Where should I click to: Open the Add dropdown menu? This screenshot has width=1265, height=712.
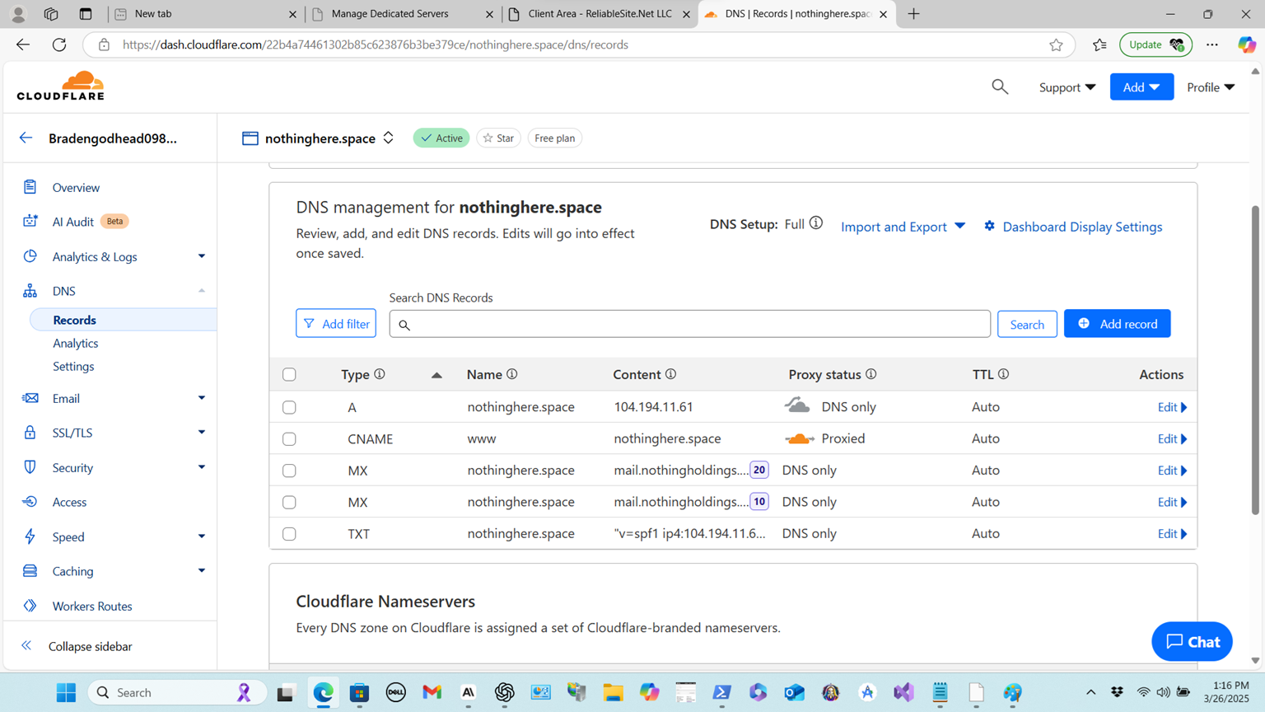pyautogui.click(x=1141, y=87)
